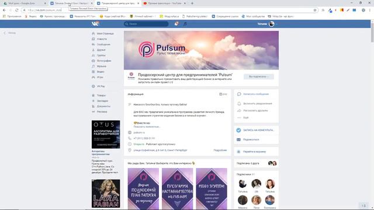Click the Показать полностью link in Information
This screenshot has height=210, width=374.
click(x=147, y=127)
